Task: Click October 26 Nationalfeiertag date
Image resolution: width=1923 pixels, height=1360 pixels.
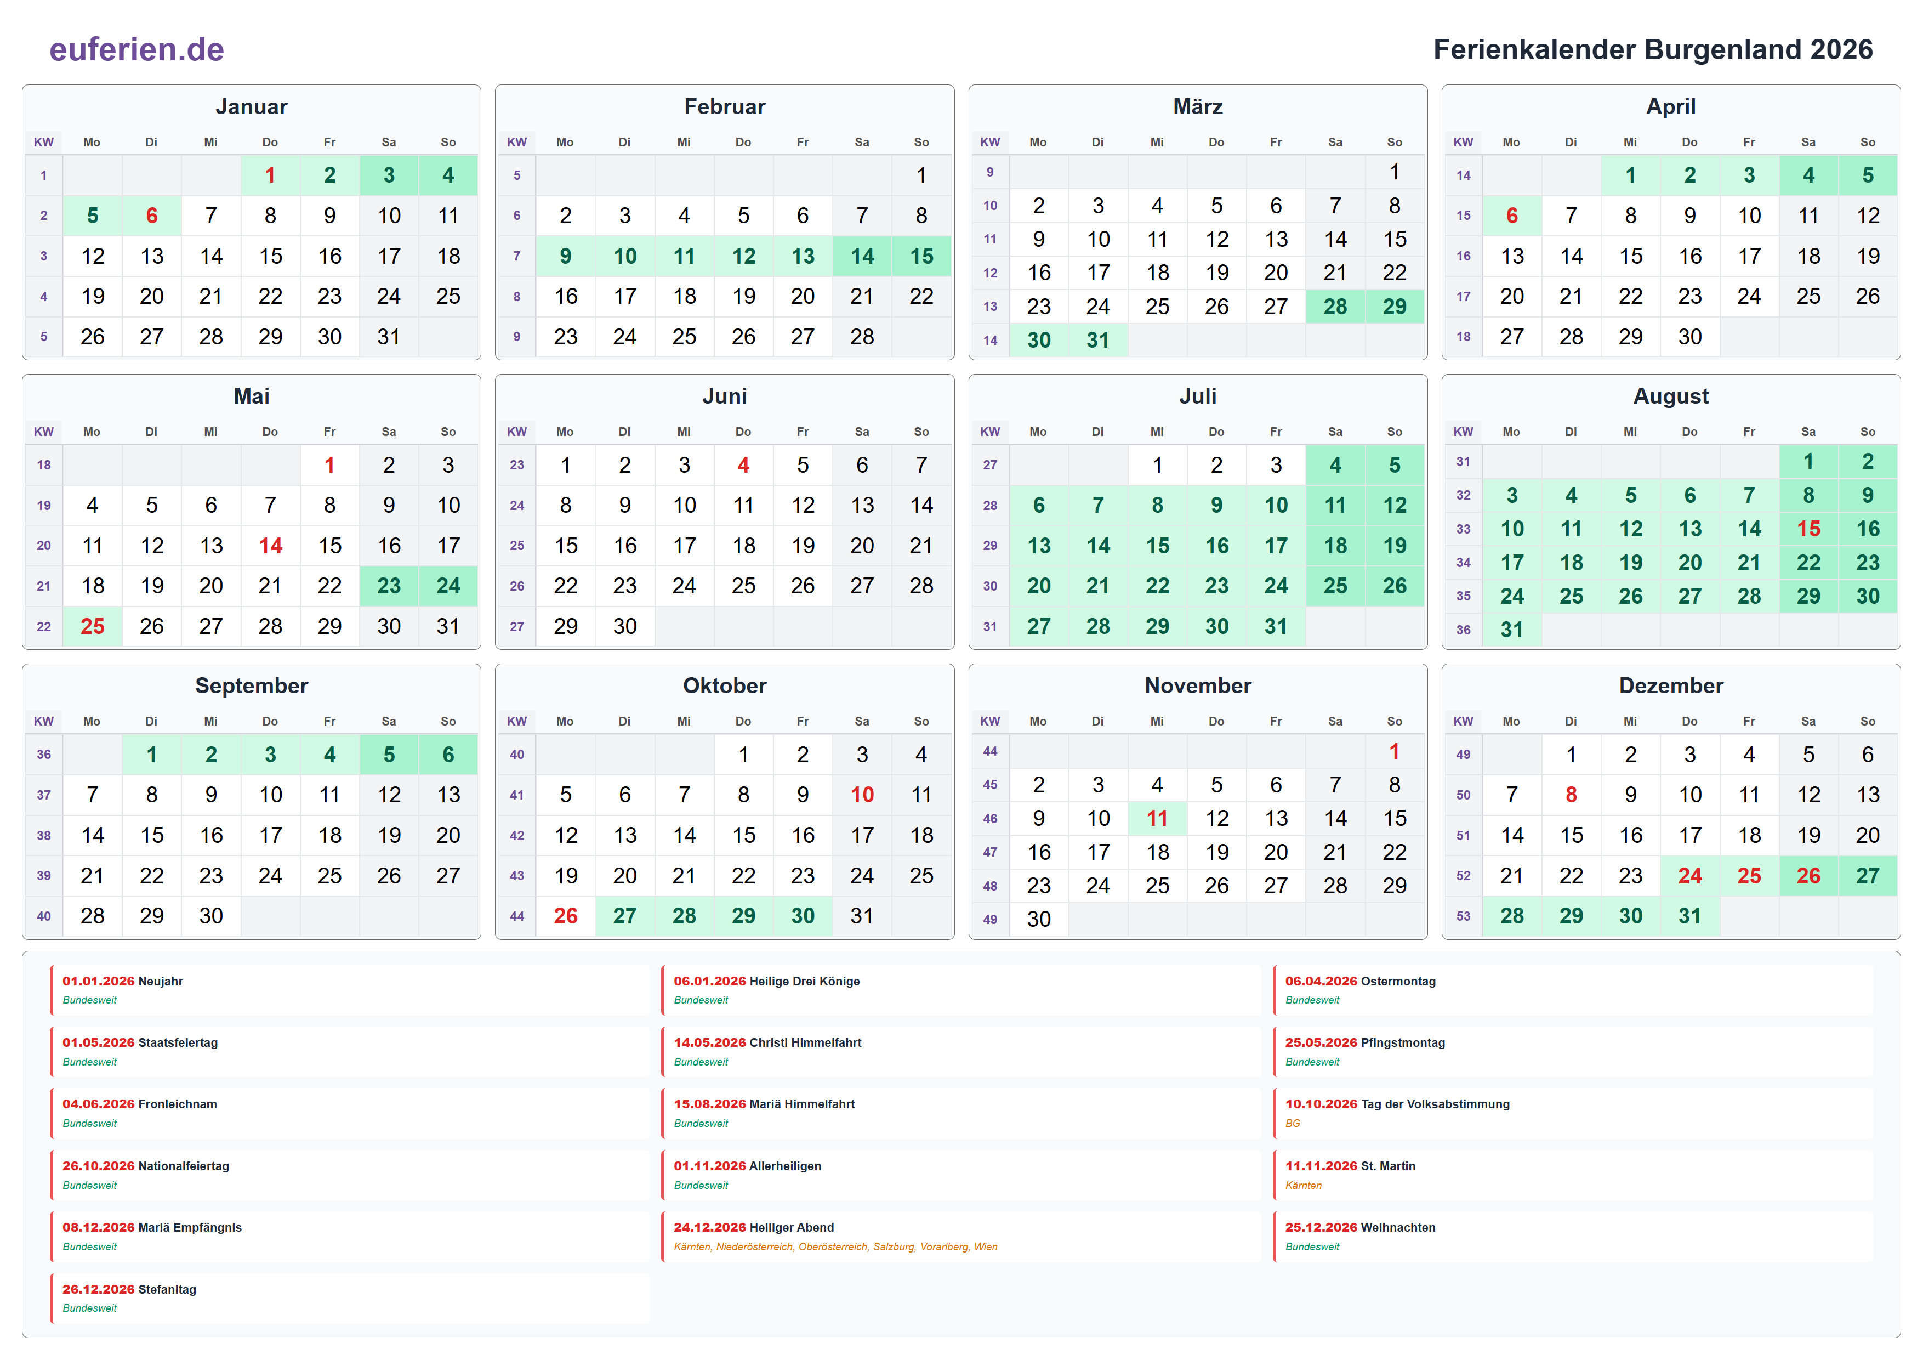Action: click(565, 915)
